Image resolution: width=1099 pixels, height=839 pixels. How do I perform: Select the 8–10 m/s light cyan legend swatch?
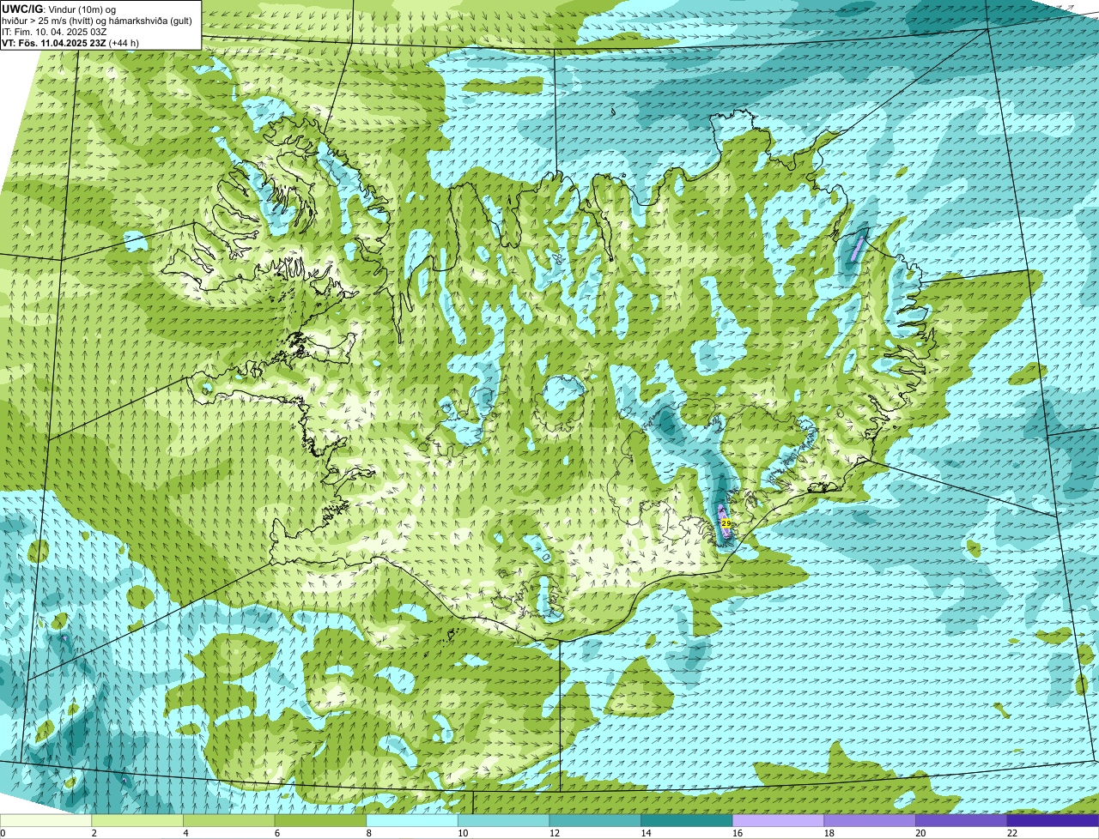point(412,820)
